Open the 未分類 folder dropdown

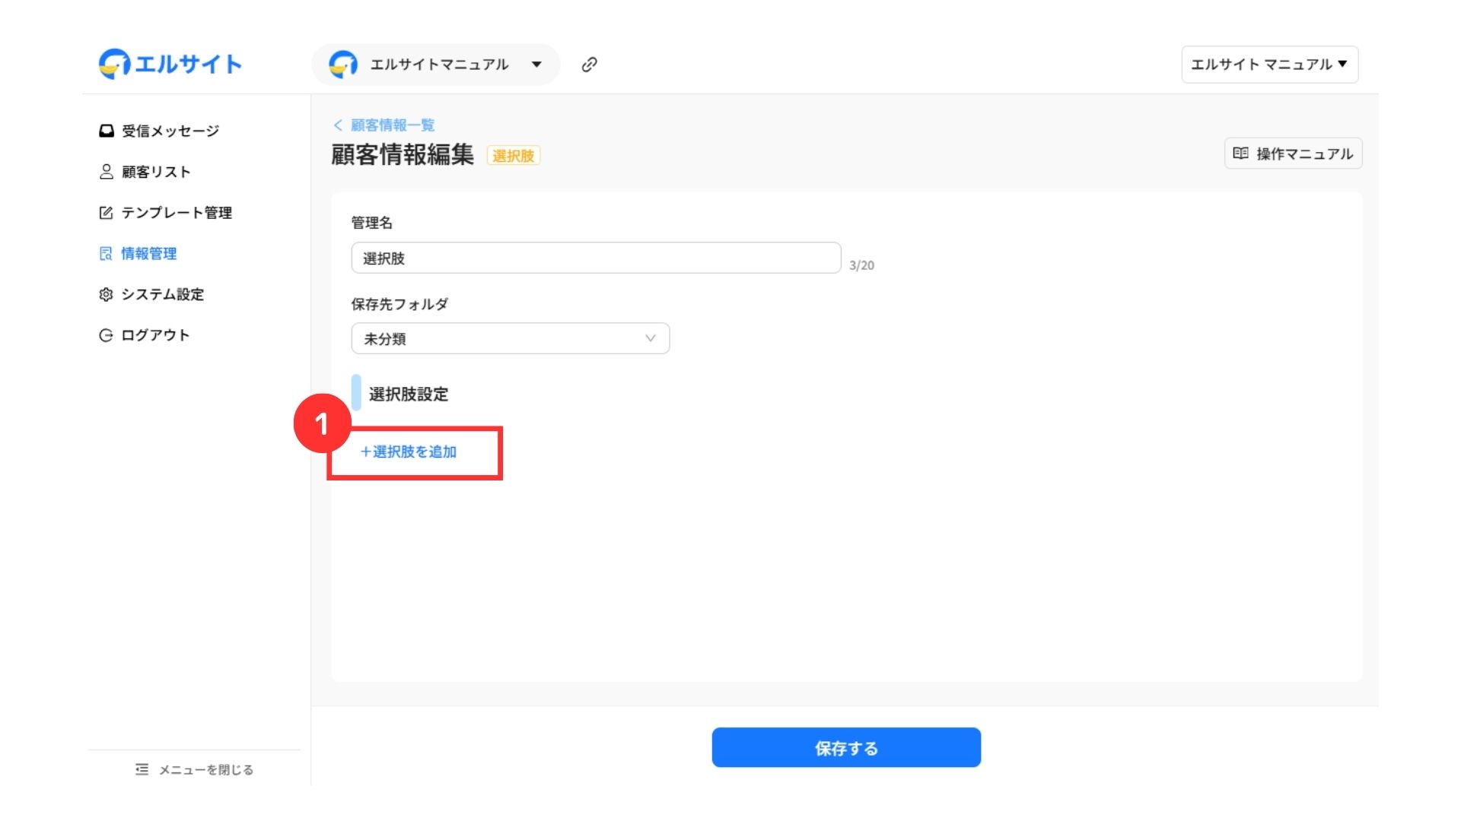pyautogui.click(x=510, y=338)
